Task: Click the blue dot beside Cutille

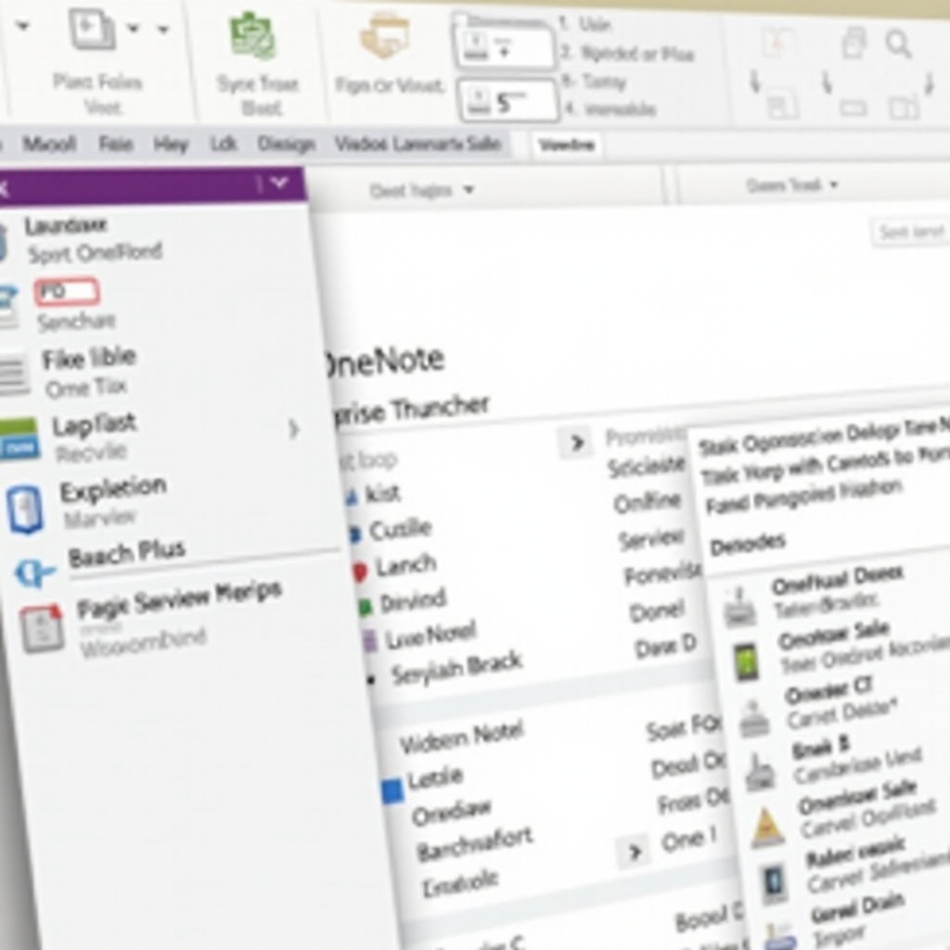Action: (x=354, y=533)
